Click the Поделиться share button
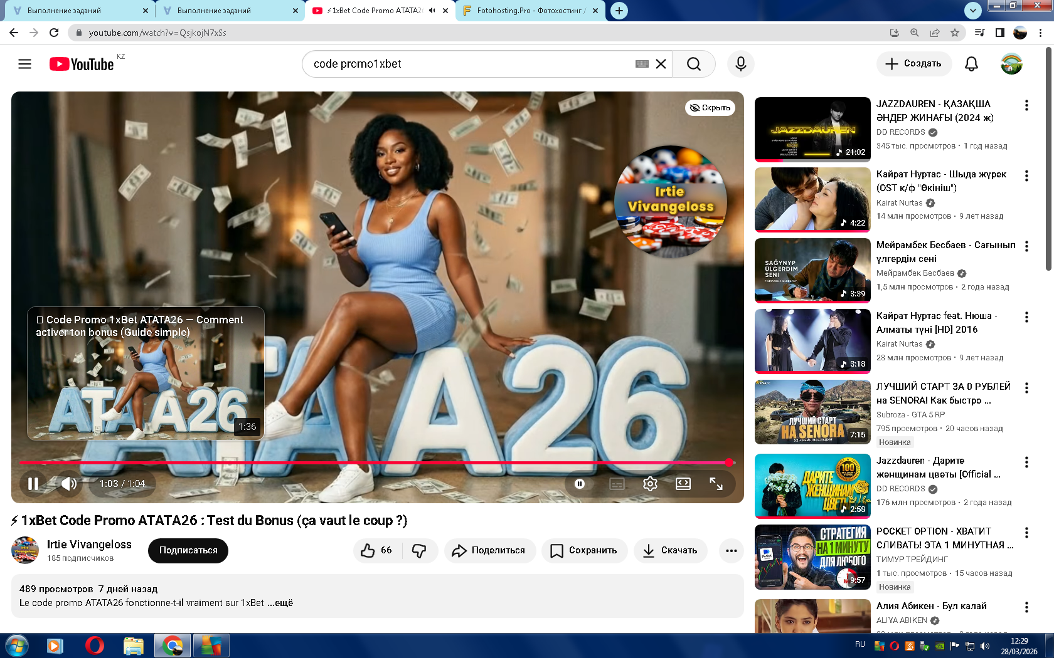 pos(490,550)
